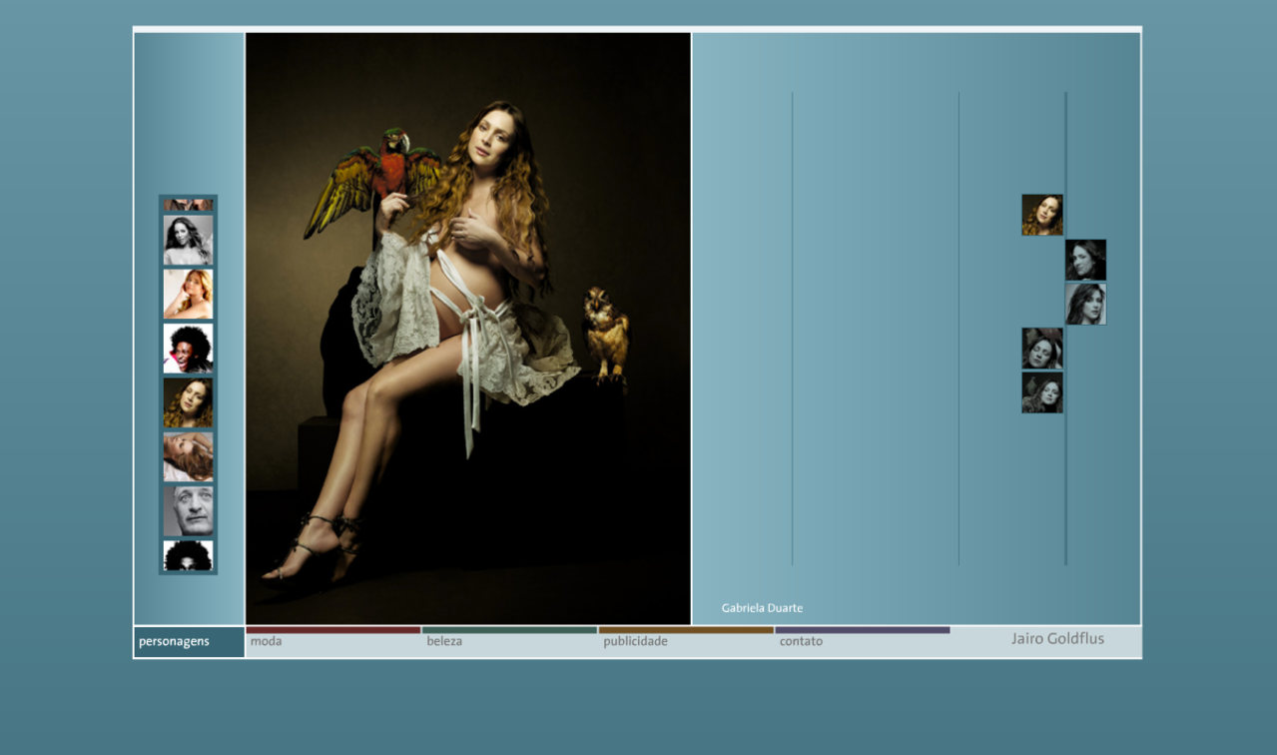
Task: Open the moda menu item
Action: coord(332,641)
